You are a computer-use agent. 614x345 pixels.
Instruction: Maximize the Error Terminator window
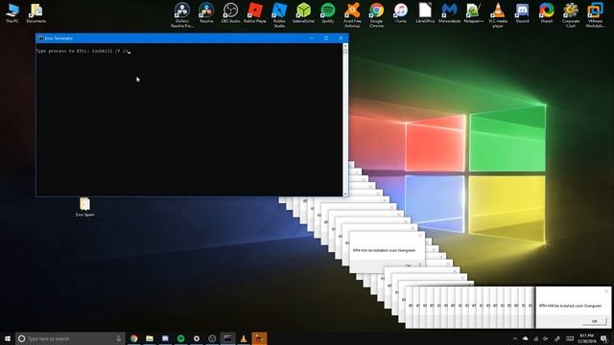click(326, 38)
